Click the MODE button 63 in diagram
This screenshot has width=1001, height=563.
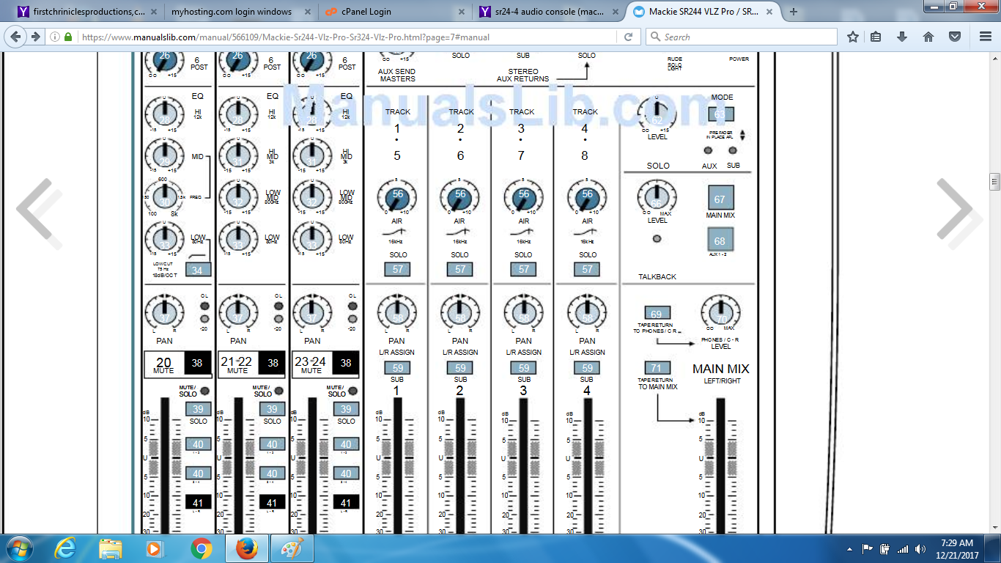click(720, 114)
